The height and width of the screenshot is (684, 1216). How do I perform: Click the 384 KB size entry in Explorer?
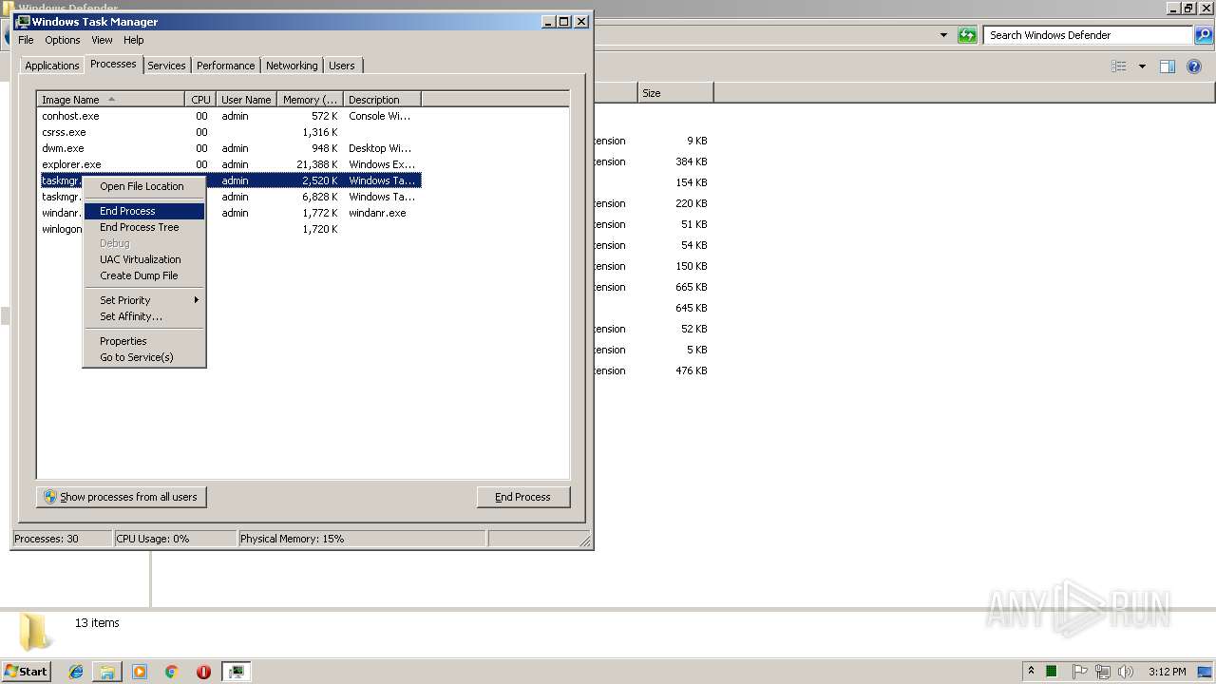[x=692, y=161]
